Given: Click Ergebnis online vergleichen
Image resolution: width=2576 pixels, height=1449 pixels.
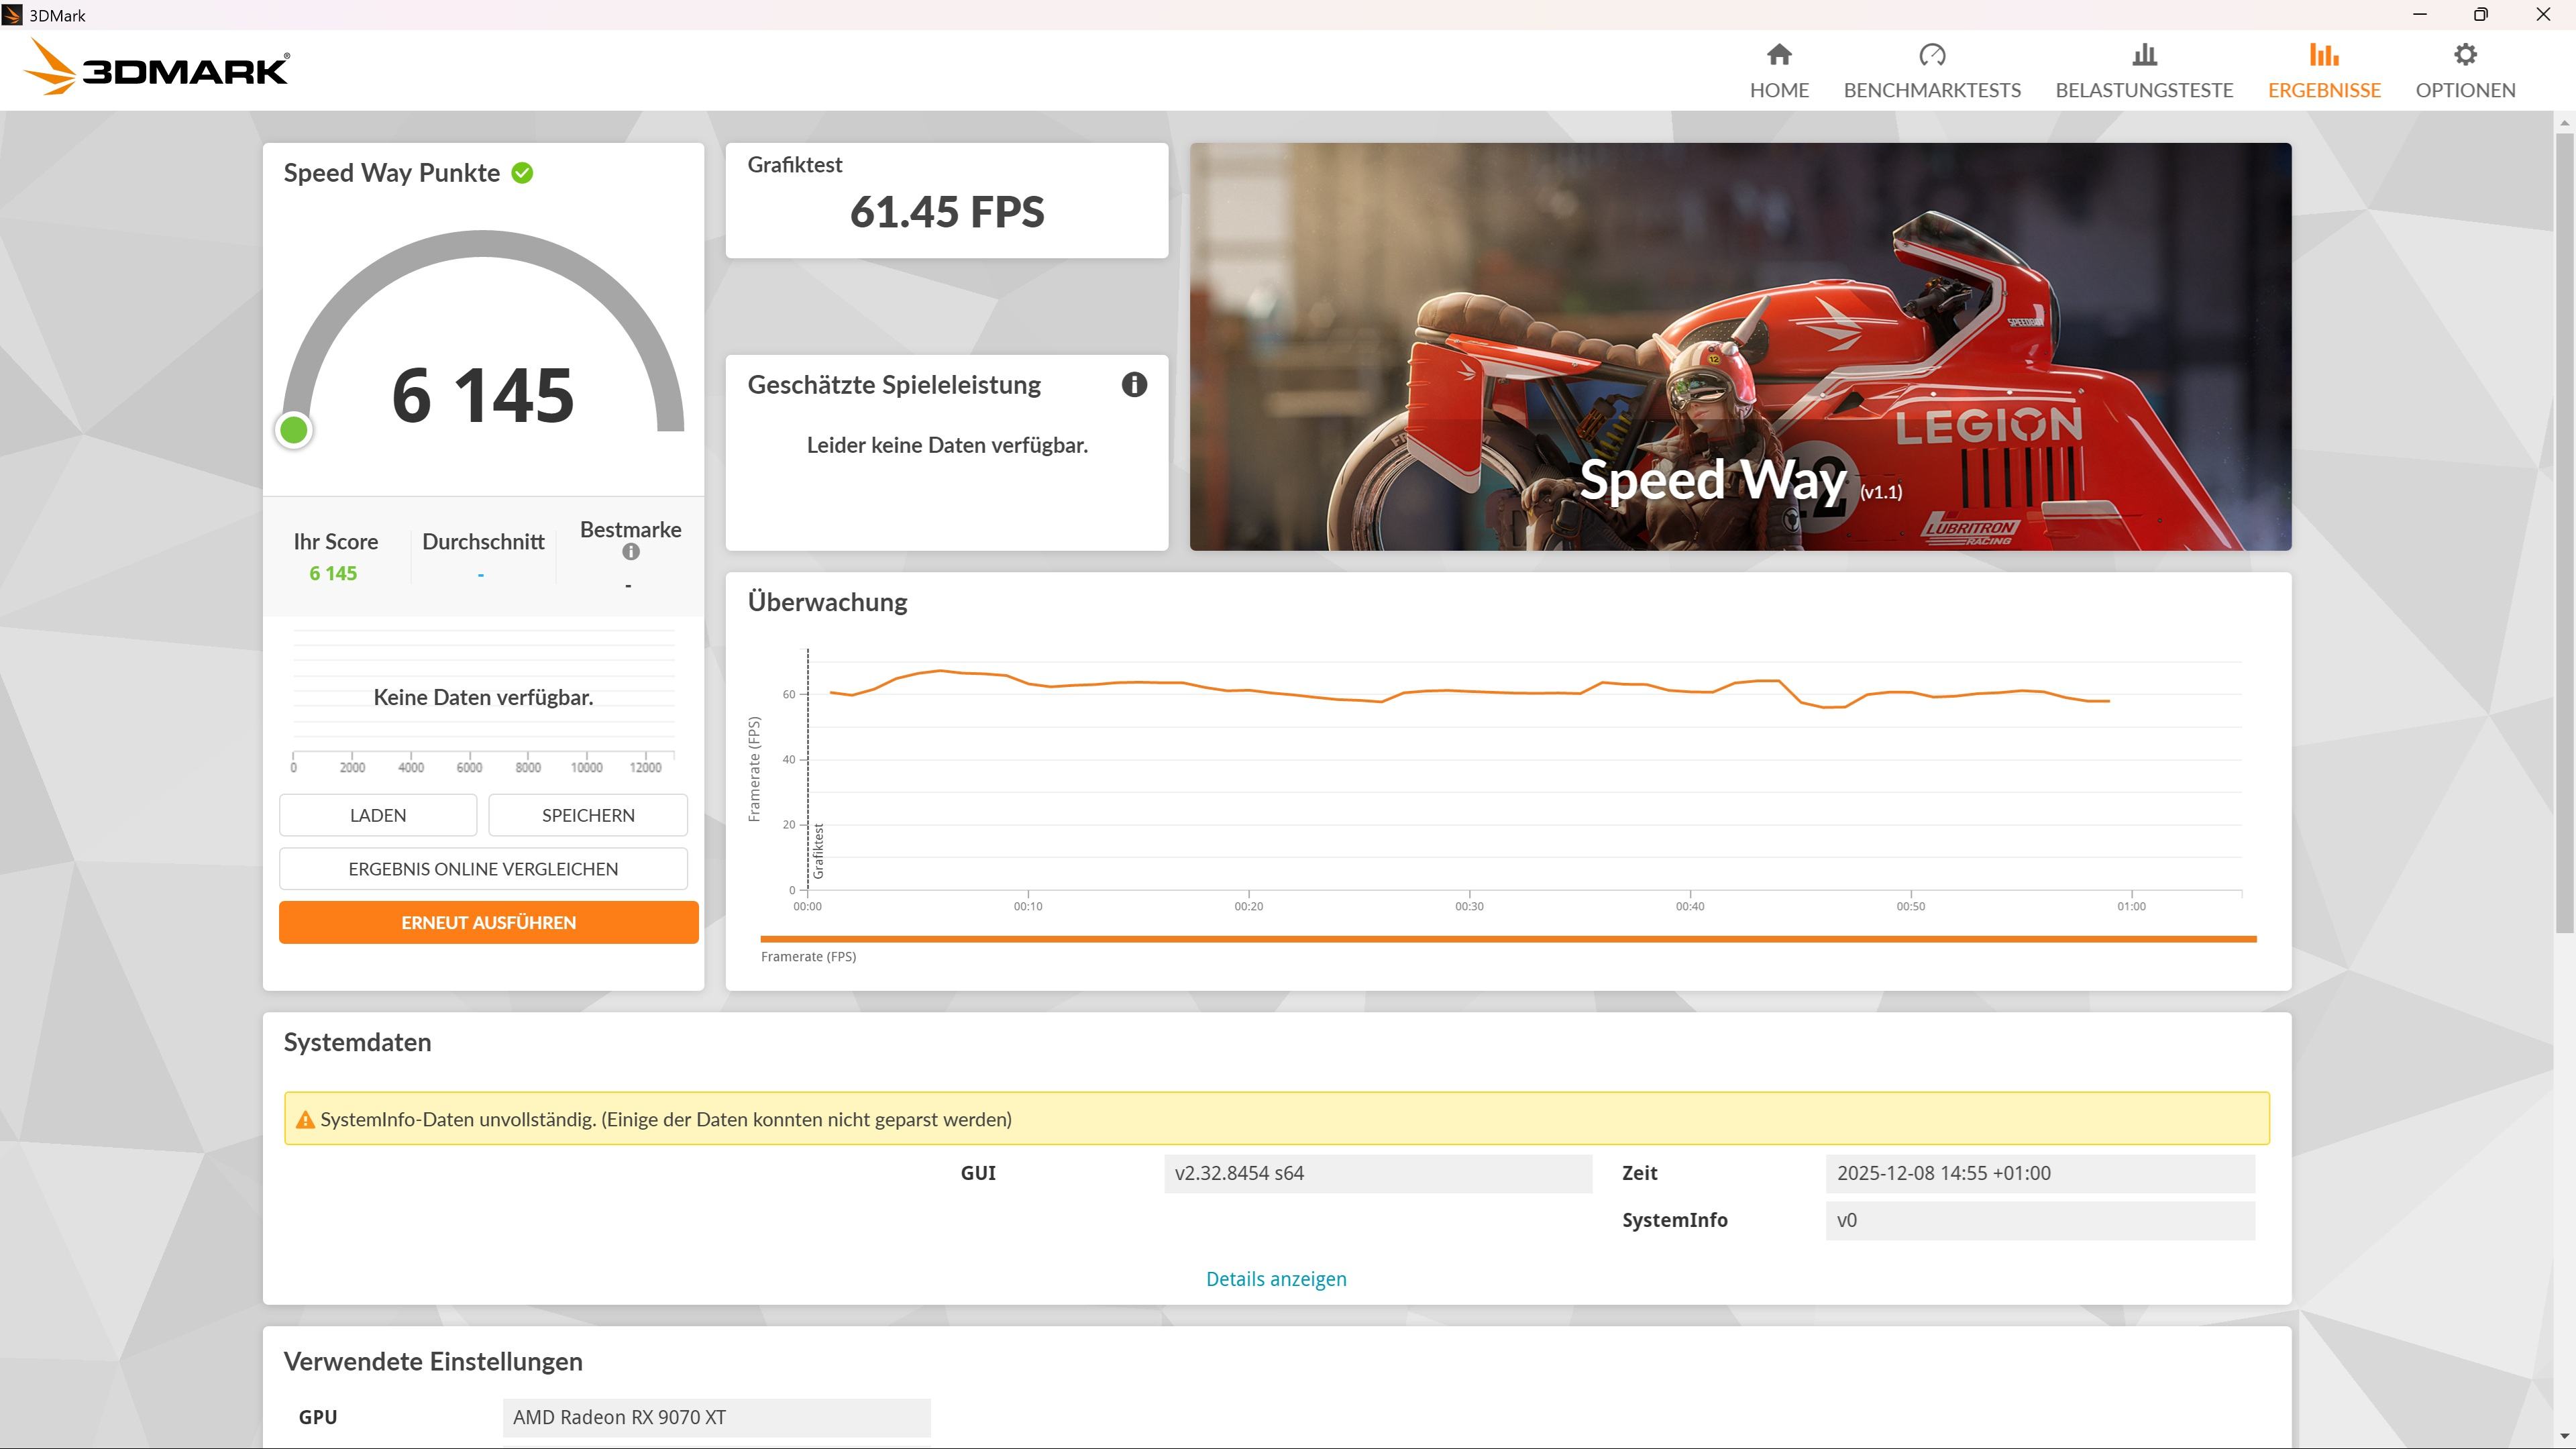Looking at the screenshot, I should [x=483, y=869].
